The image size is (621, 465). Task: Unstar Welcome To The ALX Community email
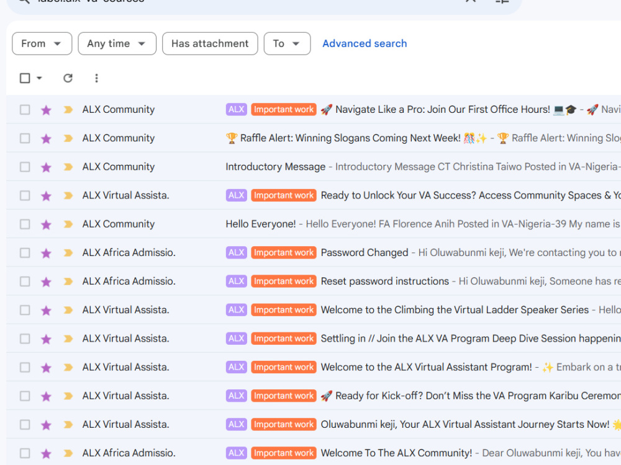tap(46, 454)
